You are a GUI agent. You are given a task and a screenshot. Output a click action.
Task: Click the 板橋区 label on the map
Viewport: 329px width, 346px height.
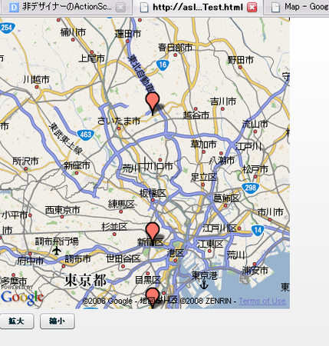click(x=153, y=193)
